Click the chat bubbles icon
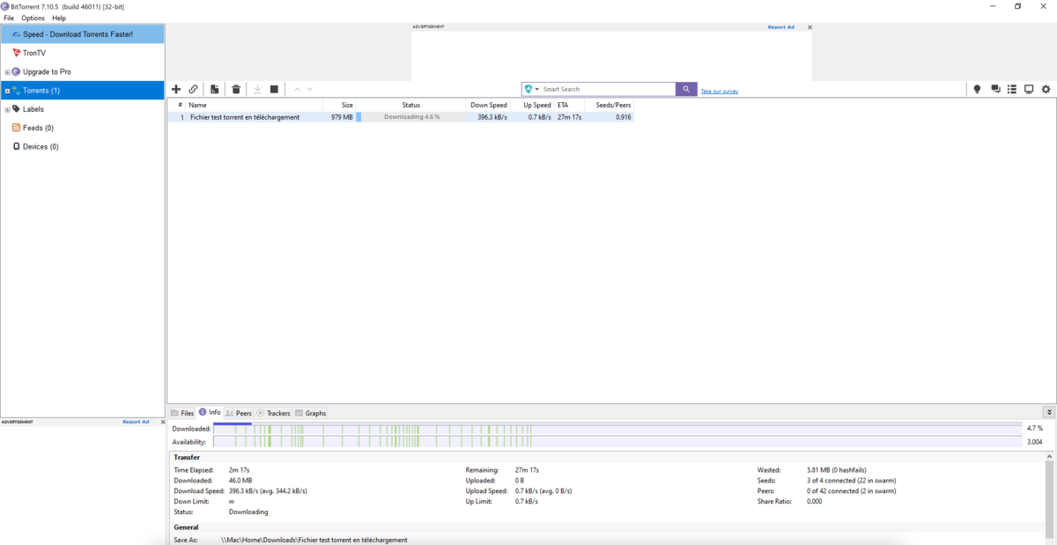Screen dimensions: 1057x545 click(995, 89)
